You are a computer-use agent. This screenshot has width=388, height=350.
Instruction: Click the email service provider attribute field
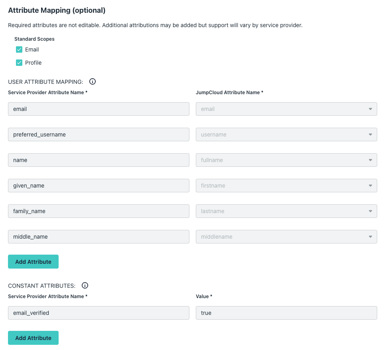[x=98, y=109]
